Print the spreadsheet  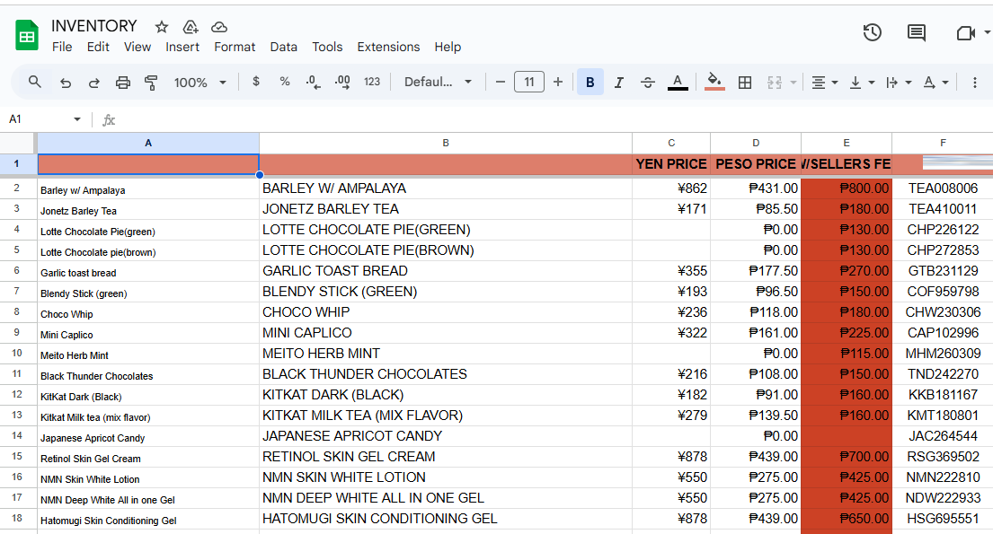coord(123,83)
